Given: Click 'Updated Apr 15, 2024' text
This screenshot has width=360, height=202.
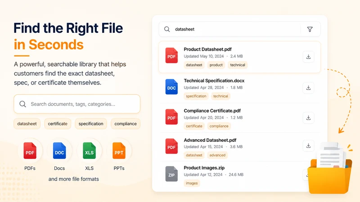Looking at the screenshot, I should pos(203,147).
